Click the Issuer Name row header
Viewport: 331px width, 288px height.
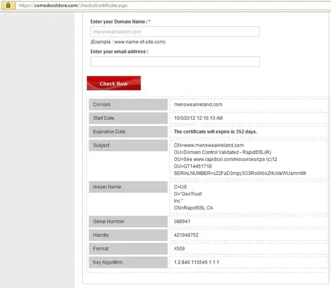click(x=128, y=186)
